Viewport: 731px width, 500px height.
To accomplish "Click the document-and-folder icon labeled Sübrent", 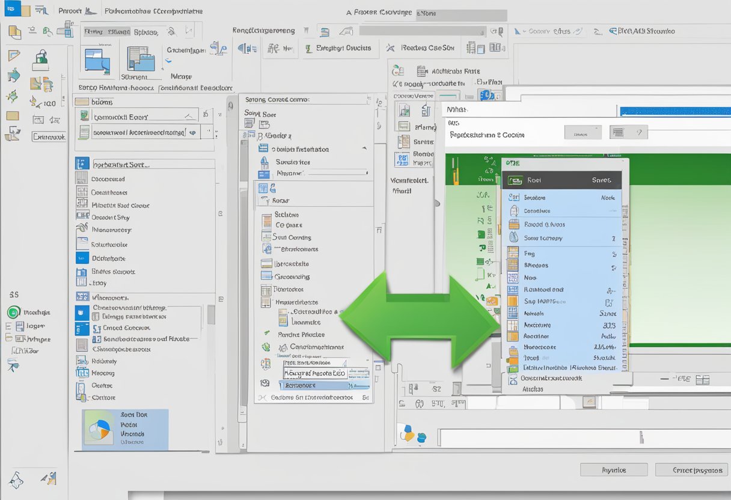I will tap(141, 60).
